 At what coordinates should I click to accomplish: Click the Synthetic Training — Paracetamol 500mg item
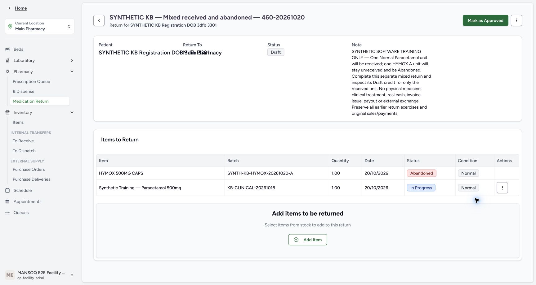(140, 188)
